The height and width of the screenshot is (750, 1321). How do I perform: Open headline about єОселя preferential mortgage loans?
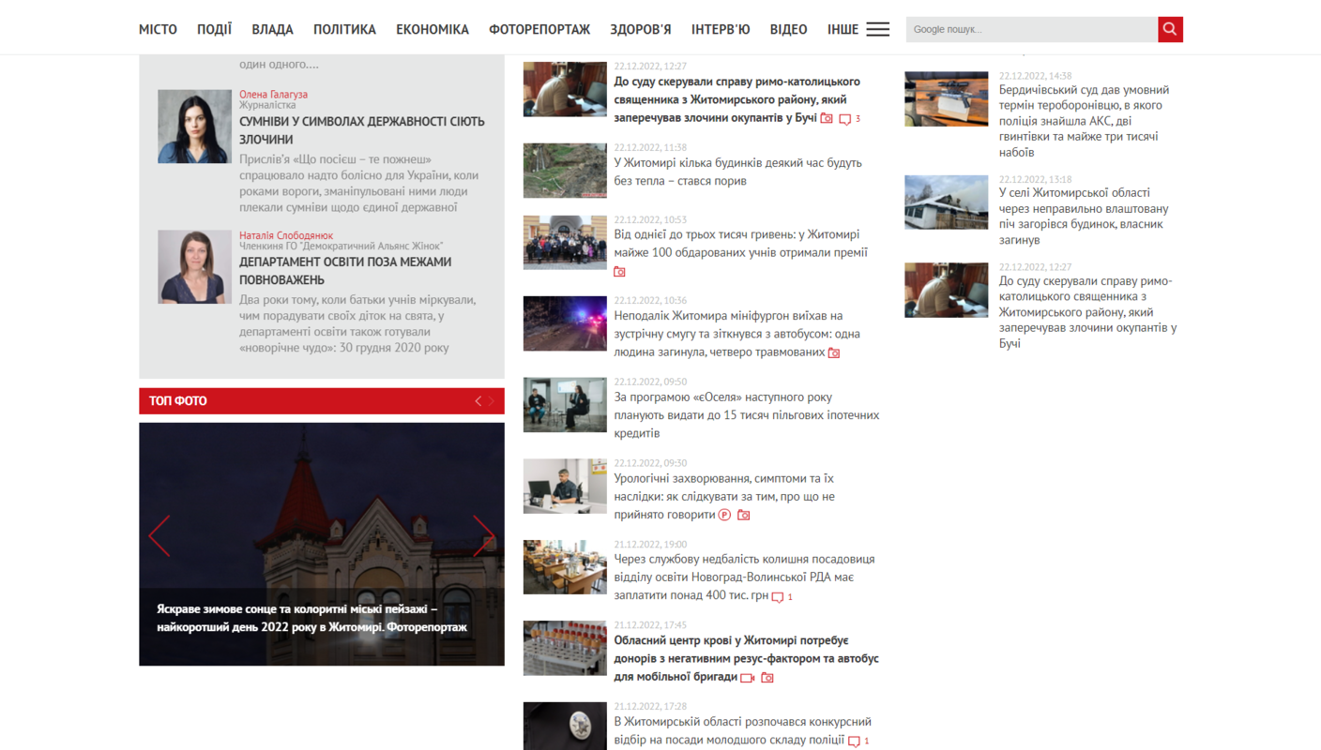(x=747, y=415)
